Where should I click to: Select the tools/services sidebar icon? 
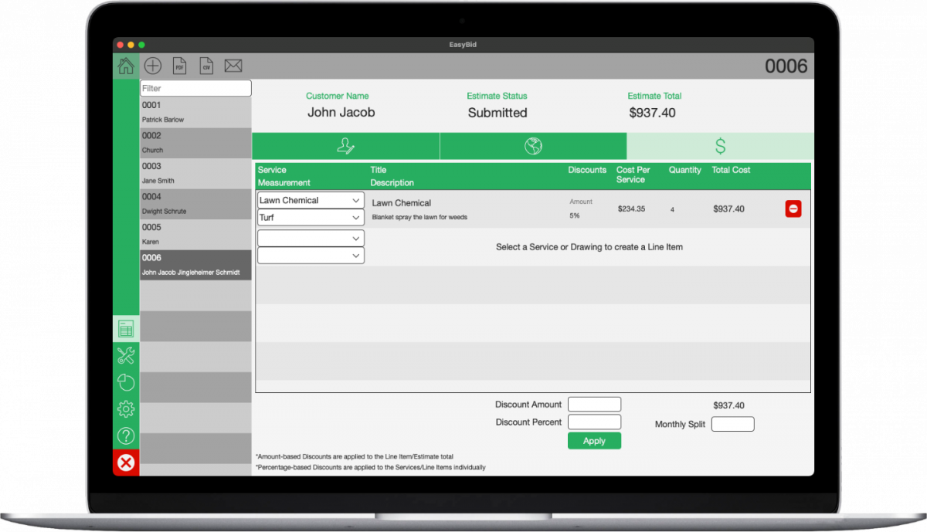click(x=125, y=354)
